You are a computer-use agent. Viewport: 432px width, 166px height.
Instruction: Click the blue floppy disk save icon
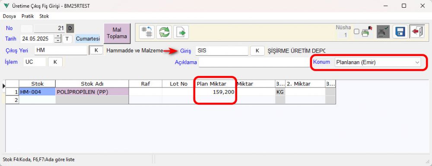point(400,31)
